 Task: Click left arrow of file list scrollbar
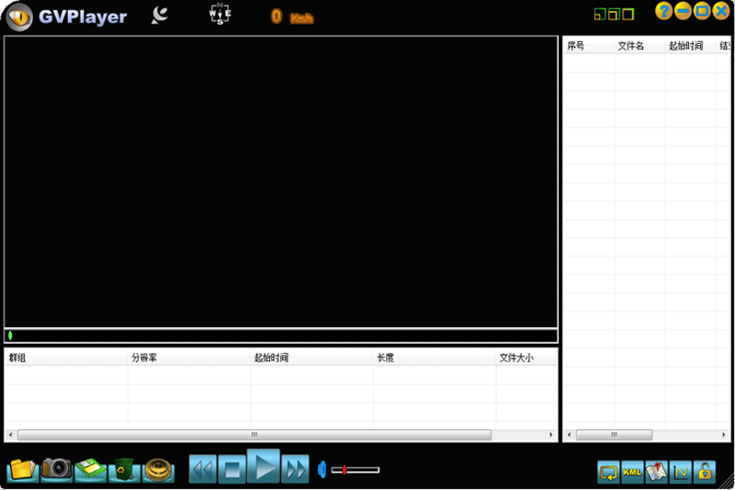pos(569,435)
